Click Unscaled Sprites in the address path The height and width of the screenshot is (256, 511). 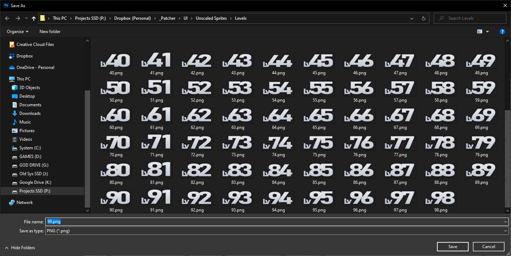(211, 18)
